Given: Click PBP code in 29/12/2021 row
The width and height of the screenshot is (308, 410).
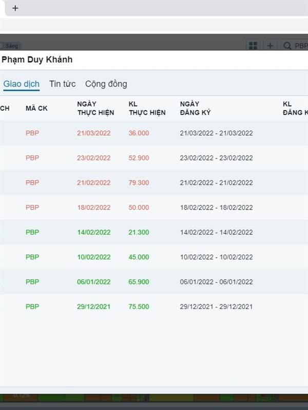Looking at the screenshot, I should pyautogui.click(x=32, y=306).
